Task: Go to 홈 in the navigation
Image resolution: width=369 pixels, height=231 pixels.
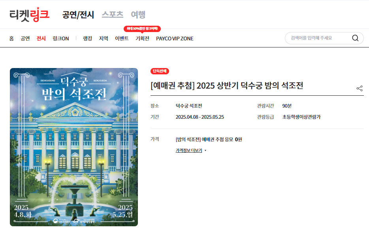Action: [11, 38]
